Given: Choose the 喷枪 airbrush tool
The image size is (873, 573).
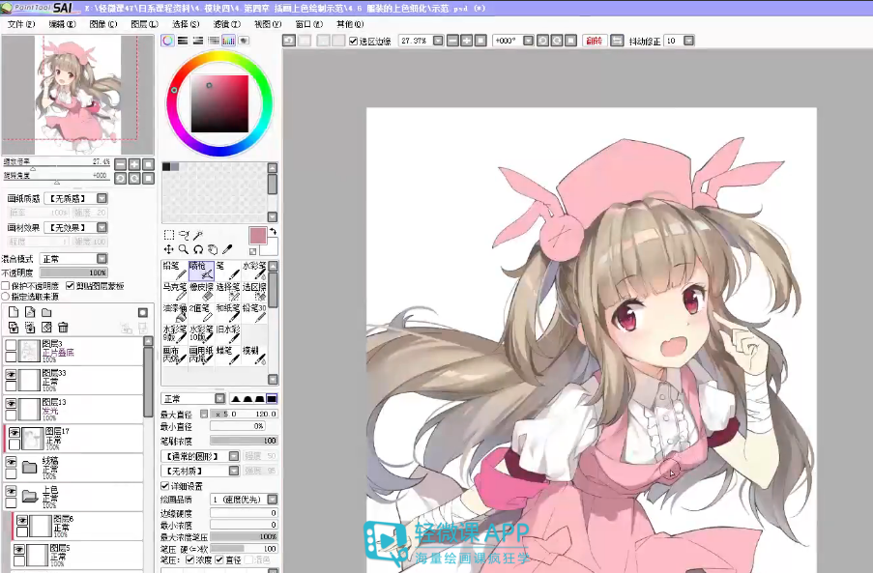Looking at the screenshot, I should (201, 271).
